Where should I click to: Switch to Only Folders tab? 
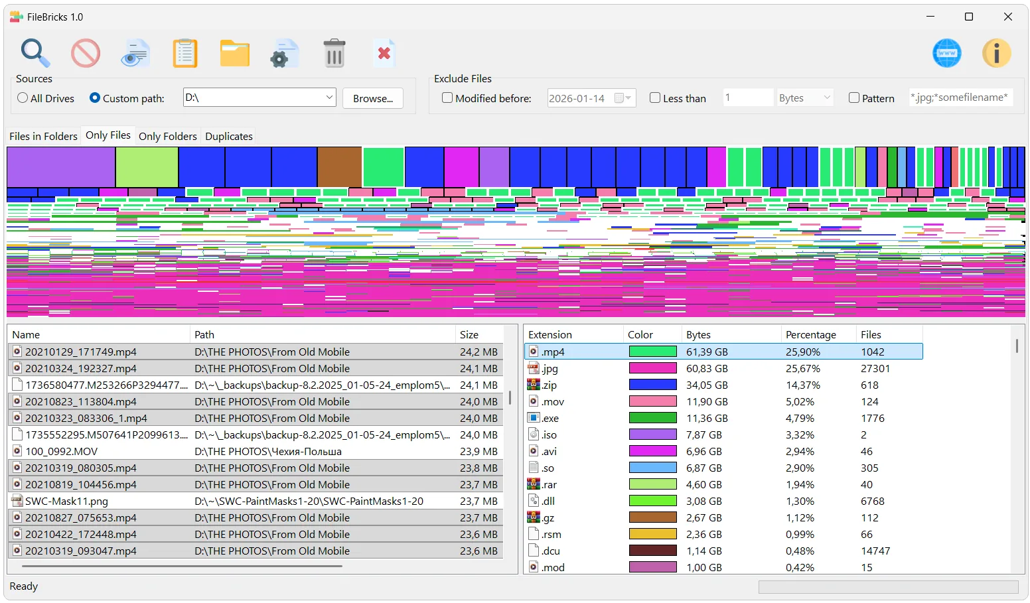point(168,136)
